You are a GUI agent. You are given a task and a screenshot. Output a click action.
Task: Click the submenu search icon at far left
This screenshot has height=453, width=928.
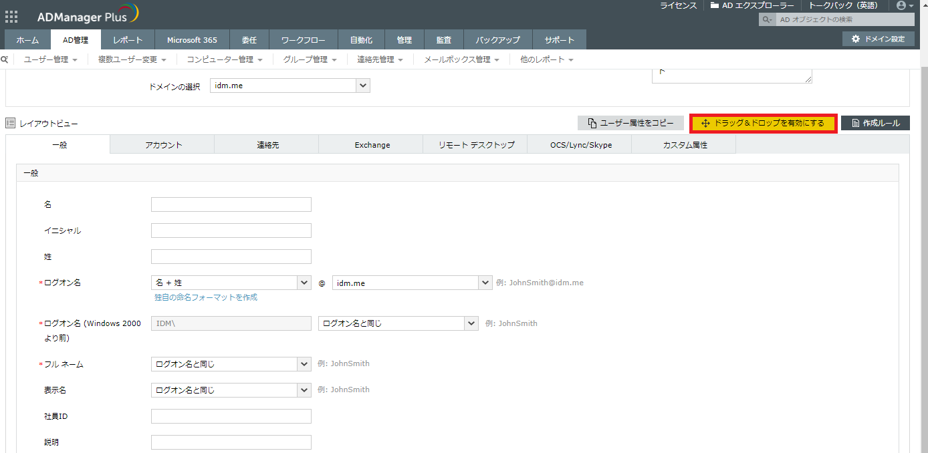point(5,59)
